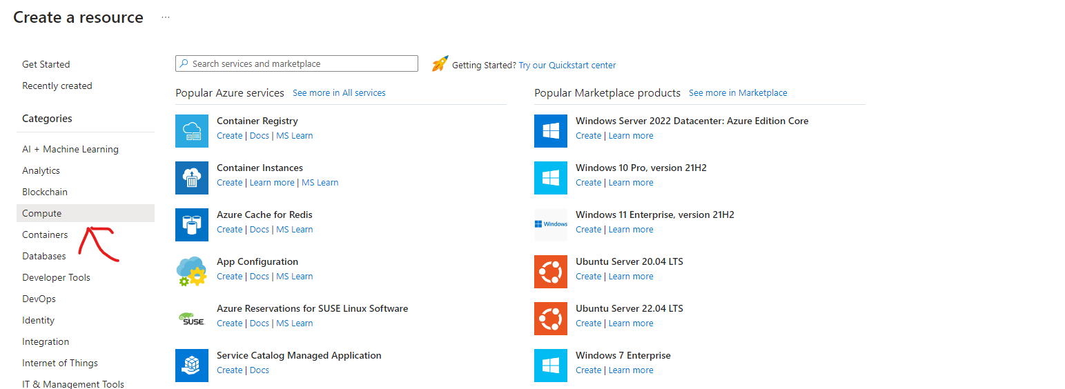Open Docs for Service Catalog Managed Application
Image resolution: width=1065 pixels, height=389 pixels.
(260, 370)
